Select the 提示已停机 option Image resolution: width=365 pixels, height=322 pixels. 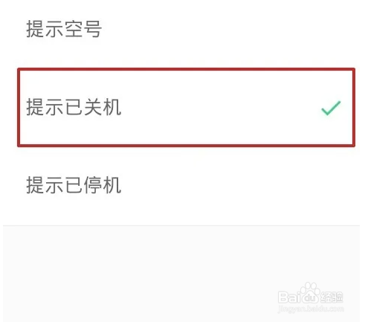click(182, 185)
